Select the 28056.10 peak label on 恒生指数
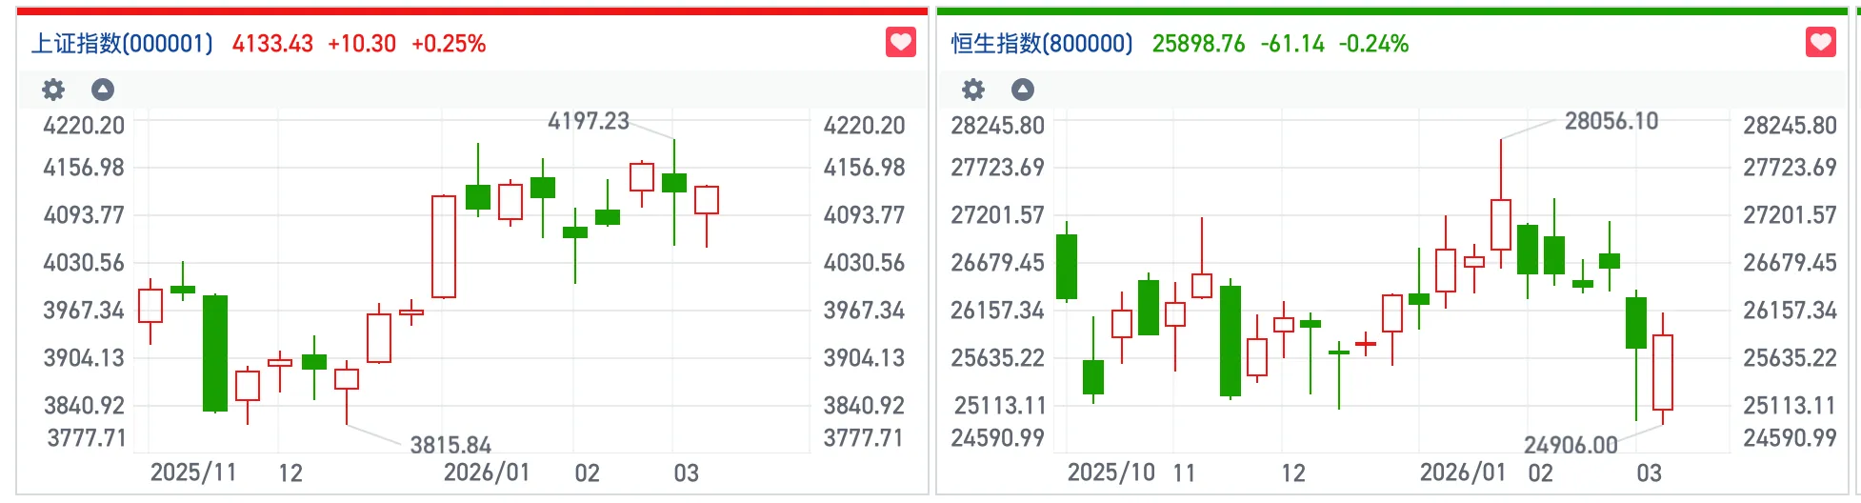This screenshot has height=503, width=1861. pyautogui.click(x=1611, y=121)
